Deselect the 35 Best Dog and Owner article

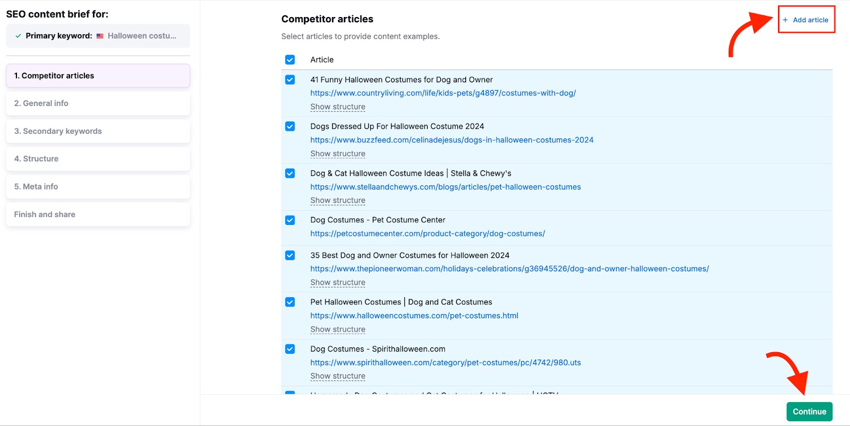(x=290, y=256)
